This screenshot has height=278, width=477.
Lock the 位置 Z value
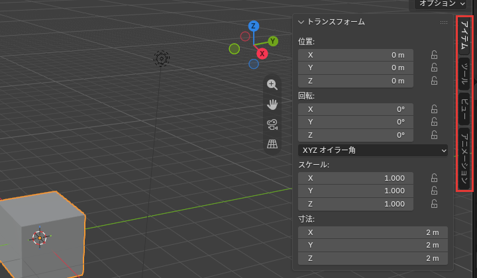[434, 81]
